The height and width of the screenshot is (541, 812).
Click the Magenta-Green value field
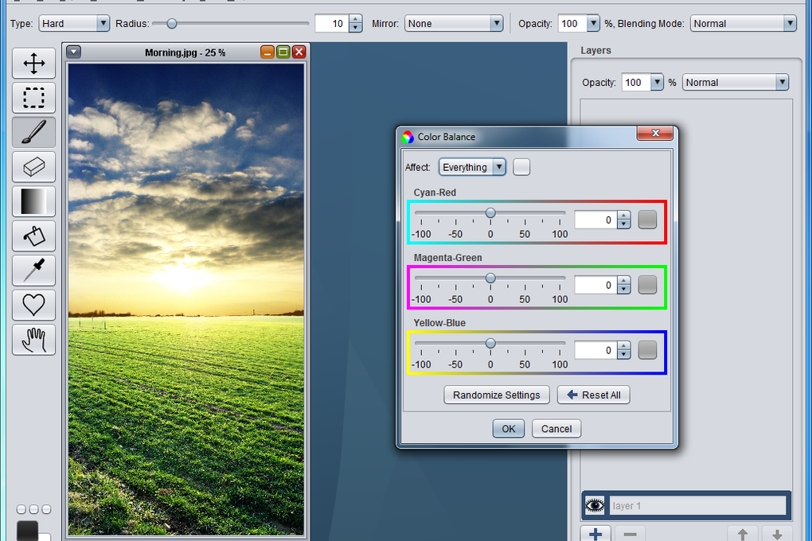[x=595, y=286]
